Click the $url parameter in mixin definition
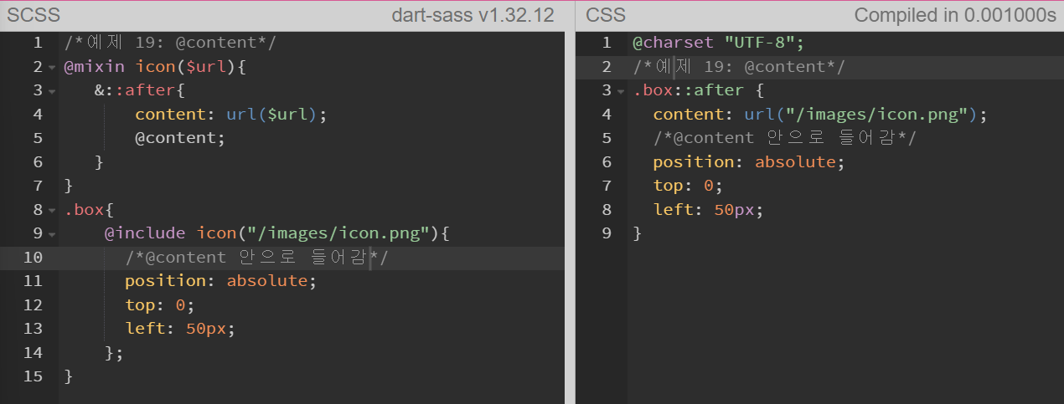 pos(206,66)
